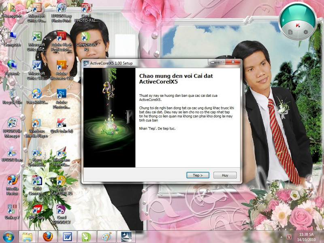324x243 pixels.
Task: Open the CorelDRAW X5 desktop shortcut
Action: click(x=85, y=37)
